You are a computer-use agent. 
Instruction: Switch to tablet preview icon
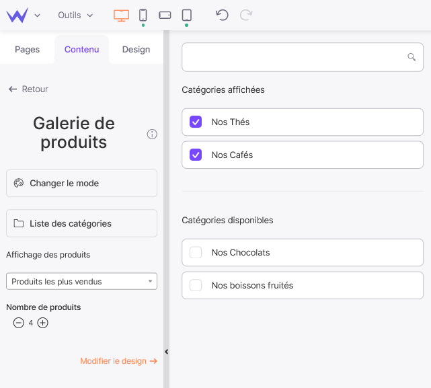[187, 15]
